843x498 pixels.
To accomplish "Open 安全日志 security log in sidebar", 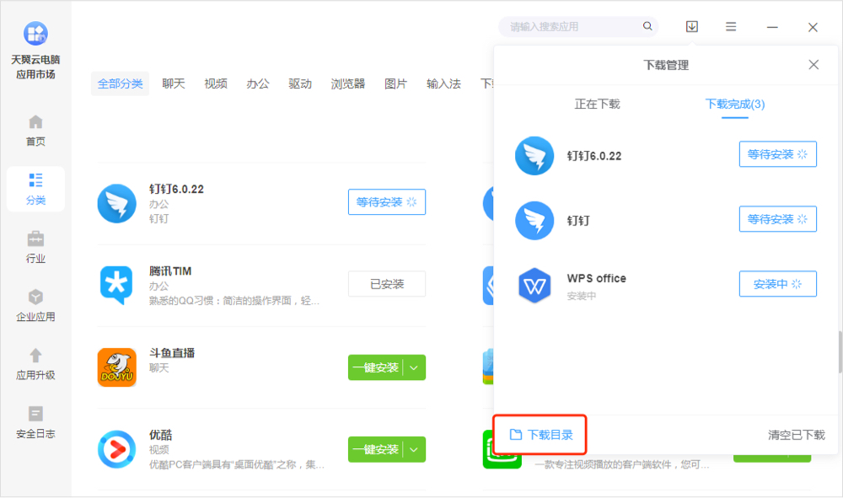I will click(35, 423).
